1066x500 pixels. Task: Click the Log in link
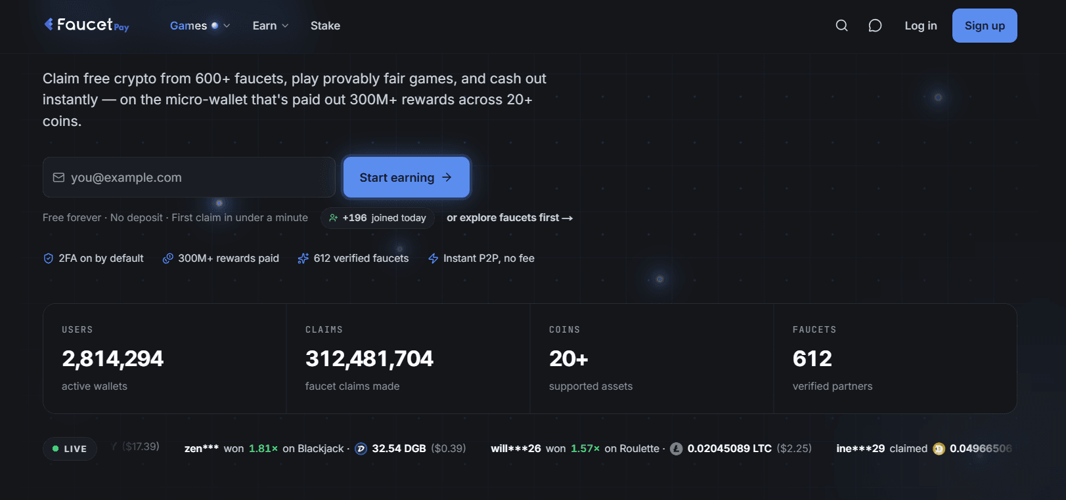click(920, 26)
